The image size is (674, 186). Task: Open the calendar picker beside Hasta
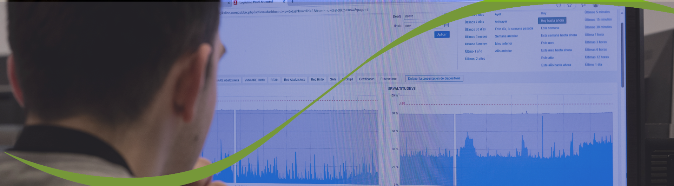tap(446, 25)
